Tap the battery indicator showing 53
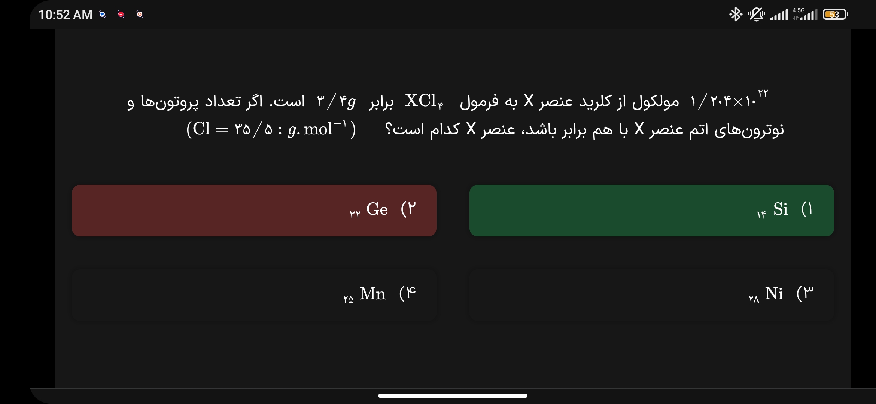 click(835, 15)
